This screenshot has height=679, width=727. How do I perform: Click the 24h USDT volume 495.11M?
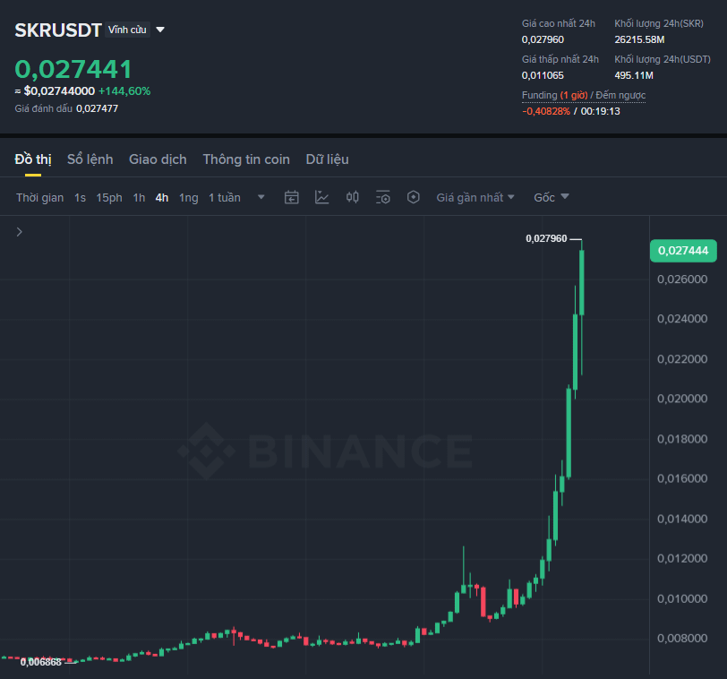(x=634, y=75)
